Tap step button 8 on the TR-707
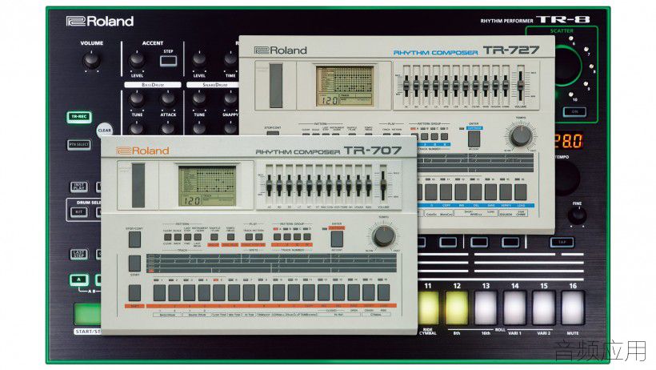656x370 pixels. click(x=264, y=292)
